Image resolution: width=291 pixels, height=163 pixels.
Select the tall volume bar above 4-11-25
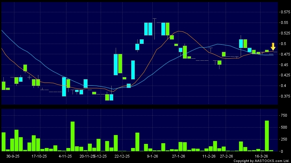[x=73, y=136]
